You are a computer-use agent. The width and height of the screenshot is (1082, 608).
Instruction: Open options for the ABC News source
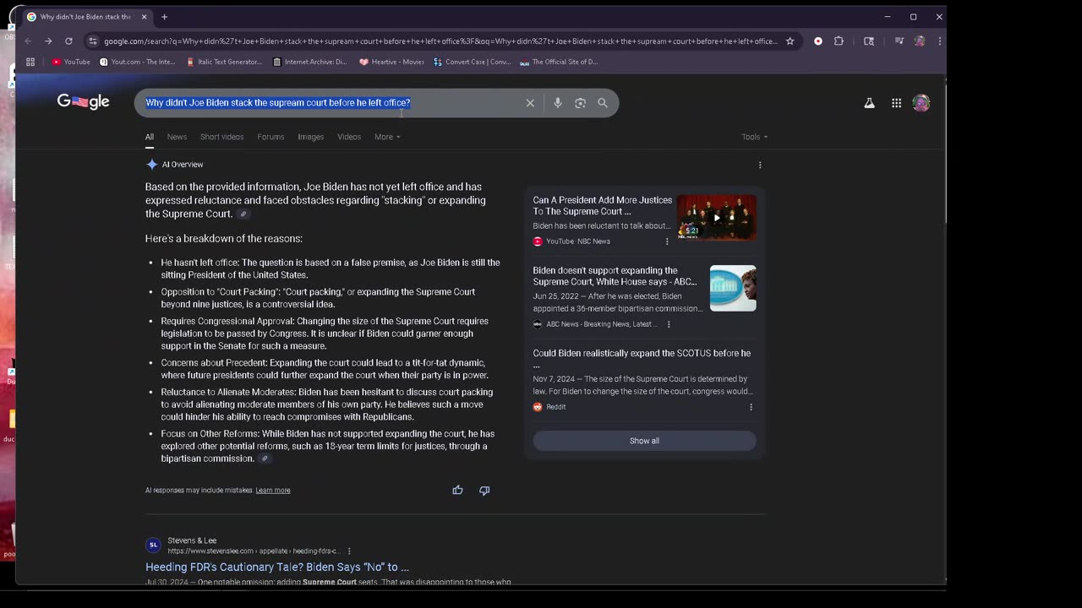coord(669,324)
